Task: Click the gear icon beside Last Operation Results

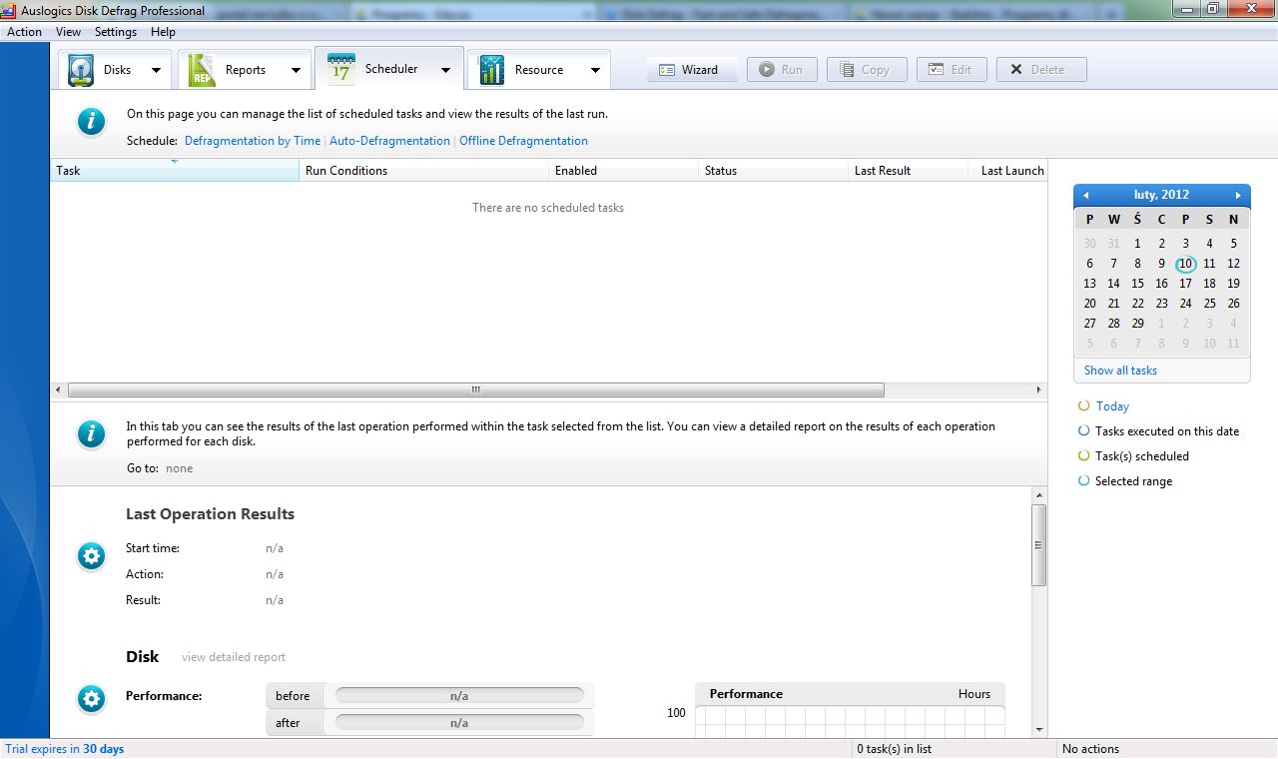Action: click(91, 556)
